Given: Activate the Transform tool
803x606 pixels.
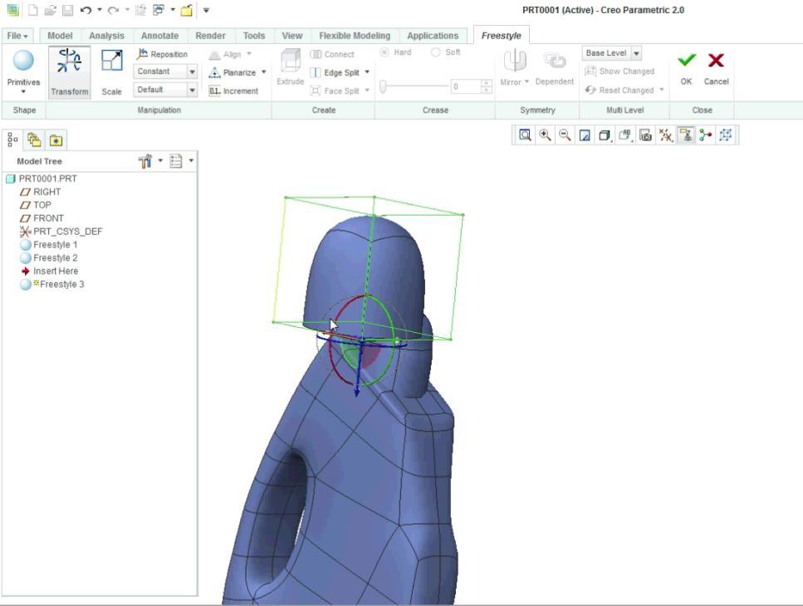Looking at the screenshot, I should (70, 72).
